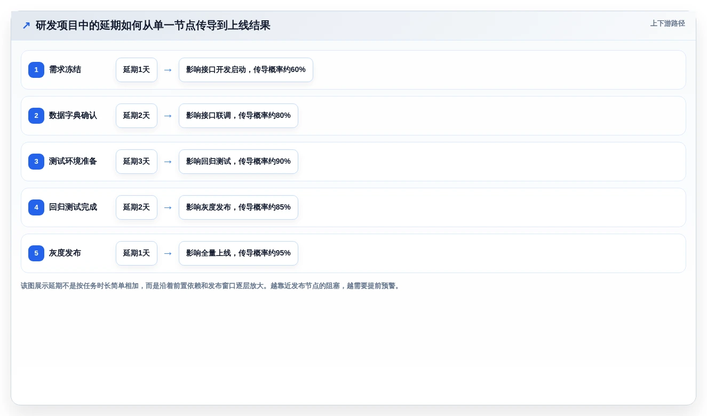Viewport: 707px width, 416px height.
Task: Click the title 研发项目中的延期如何从单一节点传导到上线结果
Action: 153,26
